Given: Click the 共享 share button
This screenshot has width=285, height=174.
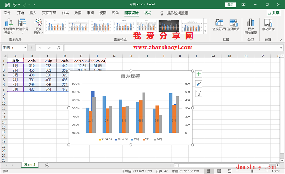Looking at the screenshot, I should click(x=274, y=13).
